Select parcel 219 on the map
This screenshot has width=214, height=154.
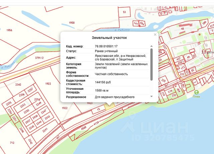tap(170, 91)
